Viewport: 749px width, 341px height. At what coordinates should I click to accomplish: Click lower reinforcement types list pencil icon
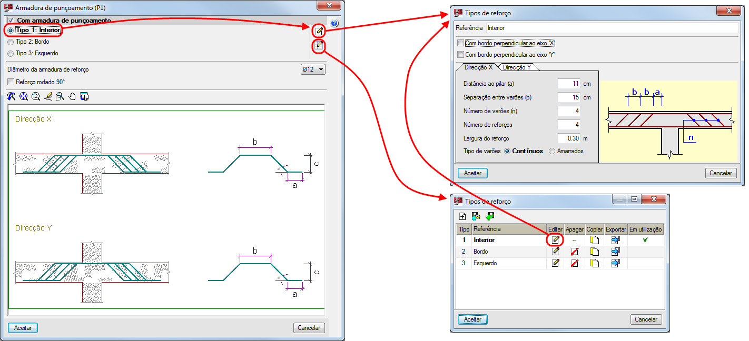pos(319,45)
